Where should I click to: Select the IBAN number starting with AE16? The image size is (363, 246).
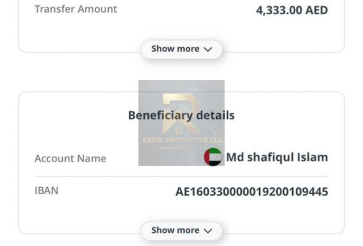[x=252, y=192]
